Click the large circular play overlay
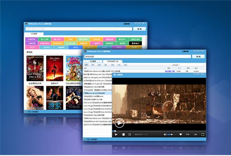 119,123
